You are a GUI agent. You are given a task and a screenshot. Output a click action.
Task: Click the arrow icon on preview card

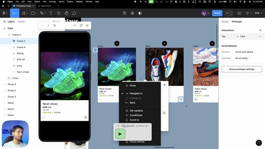(x=86, y=117)
